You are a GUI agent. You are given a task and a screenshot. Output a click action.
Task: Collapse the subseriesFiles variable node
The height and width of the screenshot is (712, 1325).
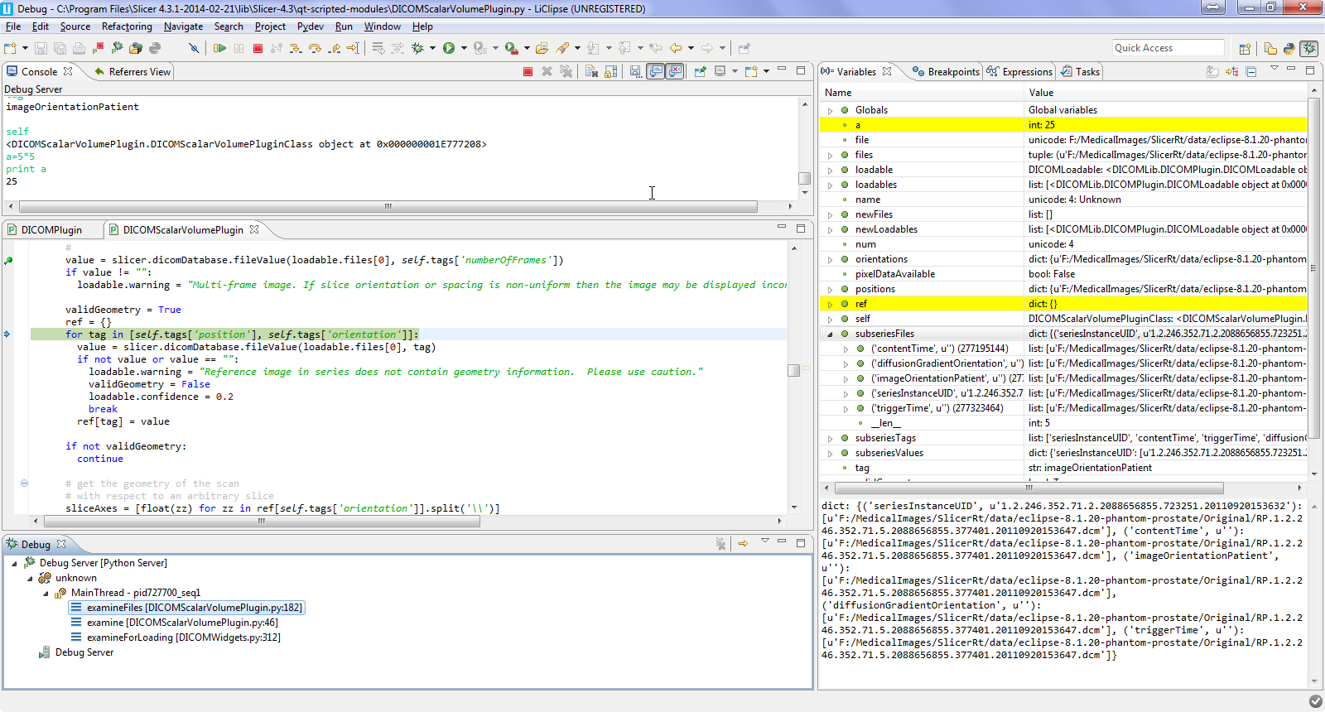[830, 334]
